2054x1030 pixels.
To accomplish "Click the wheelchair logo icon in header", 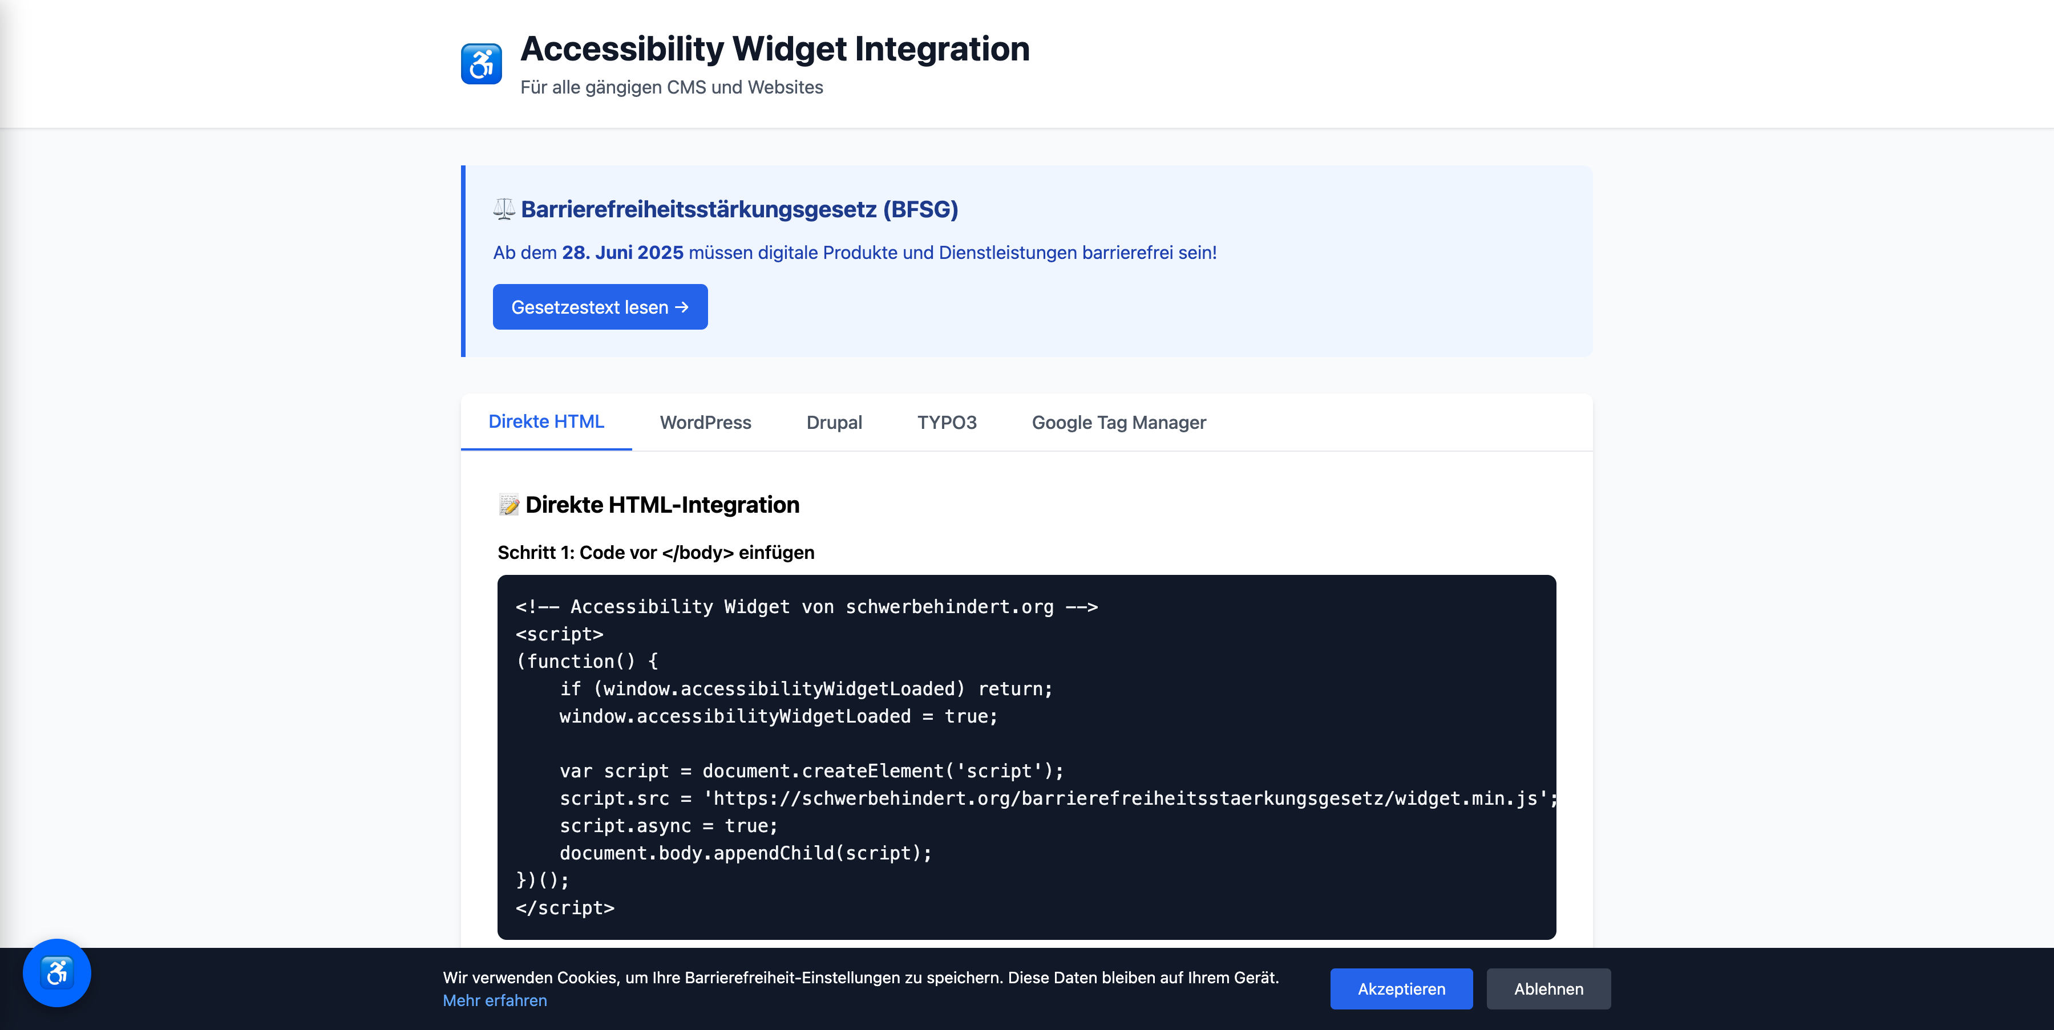I will tap(481, 64).
